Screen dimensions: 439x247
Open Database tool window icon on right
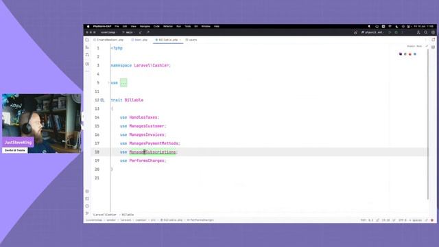click(x=433, y=47)
